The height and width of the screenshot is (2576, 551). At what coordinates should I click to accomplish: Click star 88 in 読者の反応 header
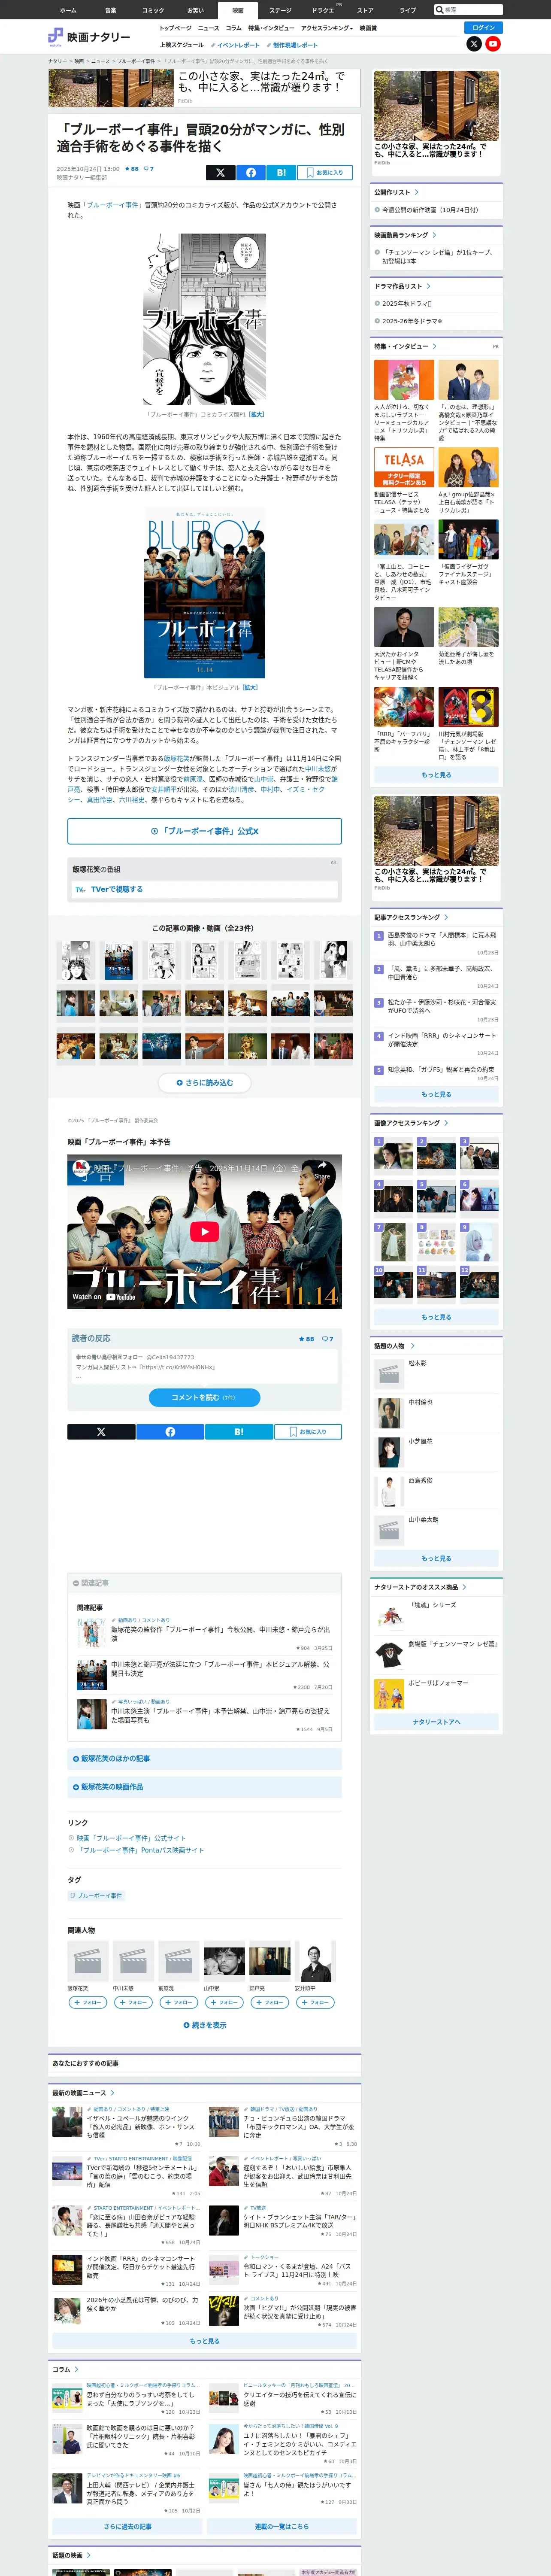pyautogui.click(x=306, y=1339)
